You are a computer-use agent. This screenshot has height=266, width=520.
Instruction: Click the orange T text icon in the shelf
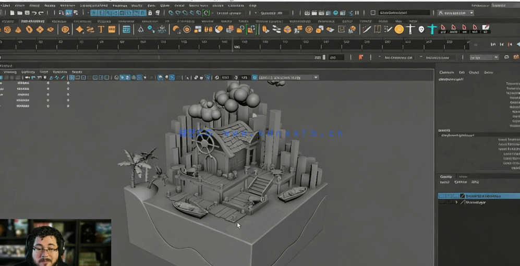[101, 30]
